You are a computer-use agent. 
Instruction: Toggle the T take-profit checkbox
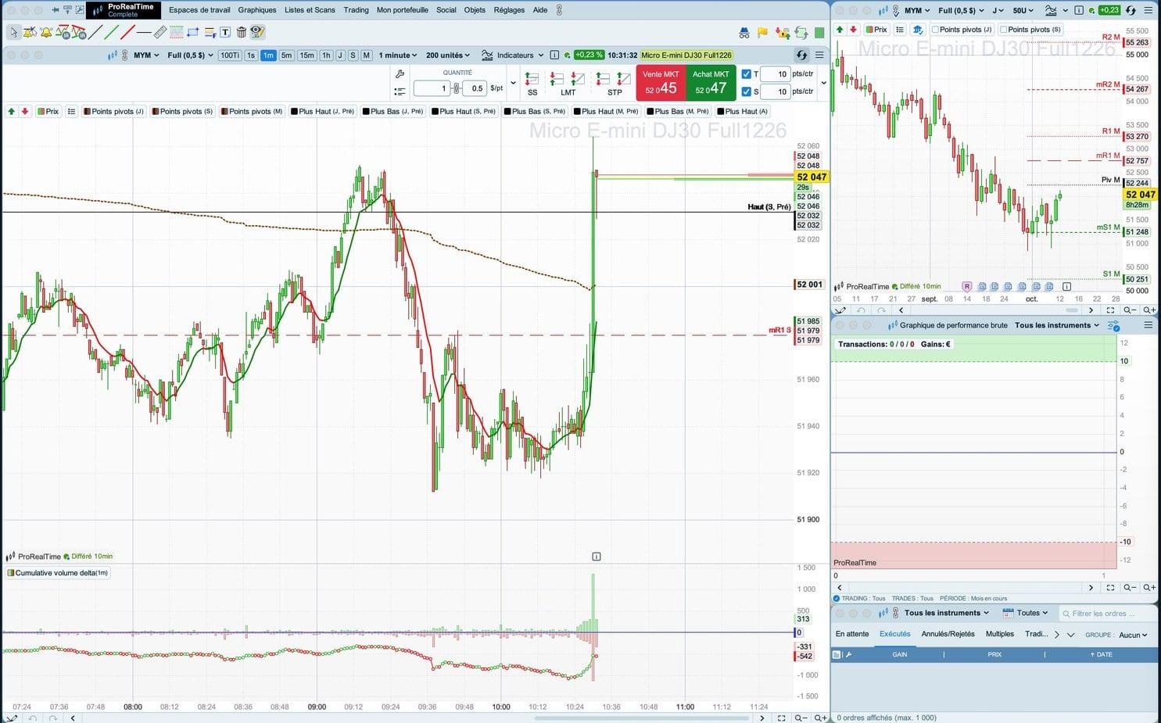point(746,74)
